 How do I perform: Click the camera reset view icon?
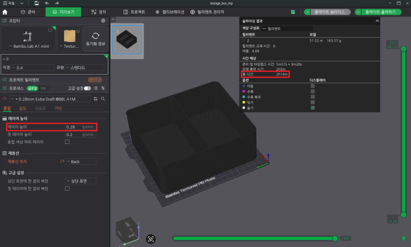[151, 239]
